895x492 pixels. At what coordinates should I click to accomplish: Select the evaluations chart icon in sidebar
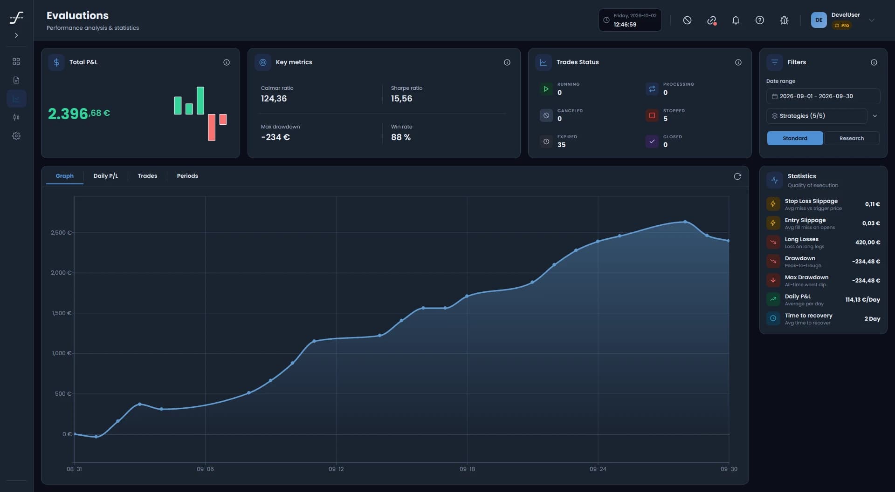(16, 99)
